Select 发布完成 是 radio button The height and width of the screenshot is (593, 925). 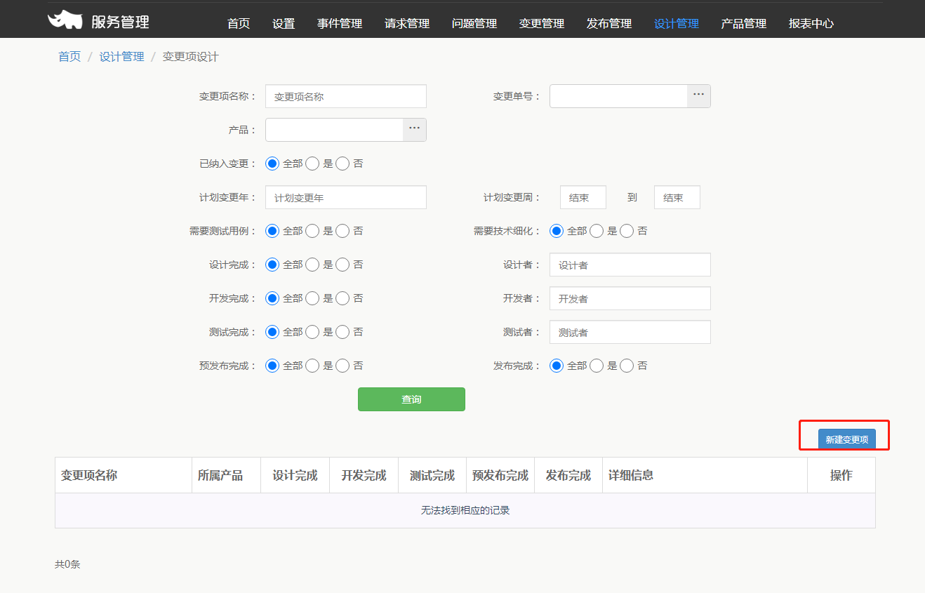pyautogui.click(x=597, y=366)
